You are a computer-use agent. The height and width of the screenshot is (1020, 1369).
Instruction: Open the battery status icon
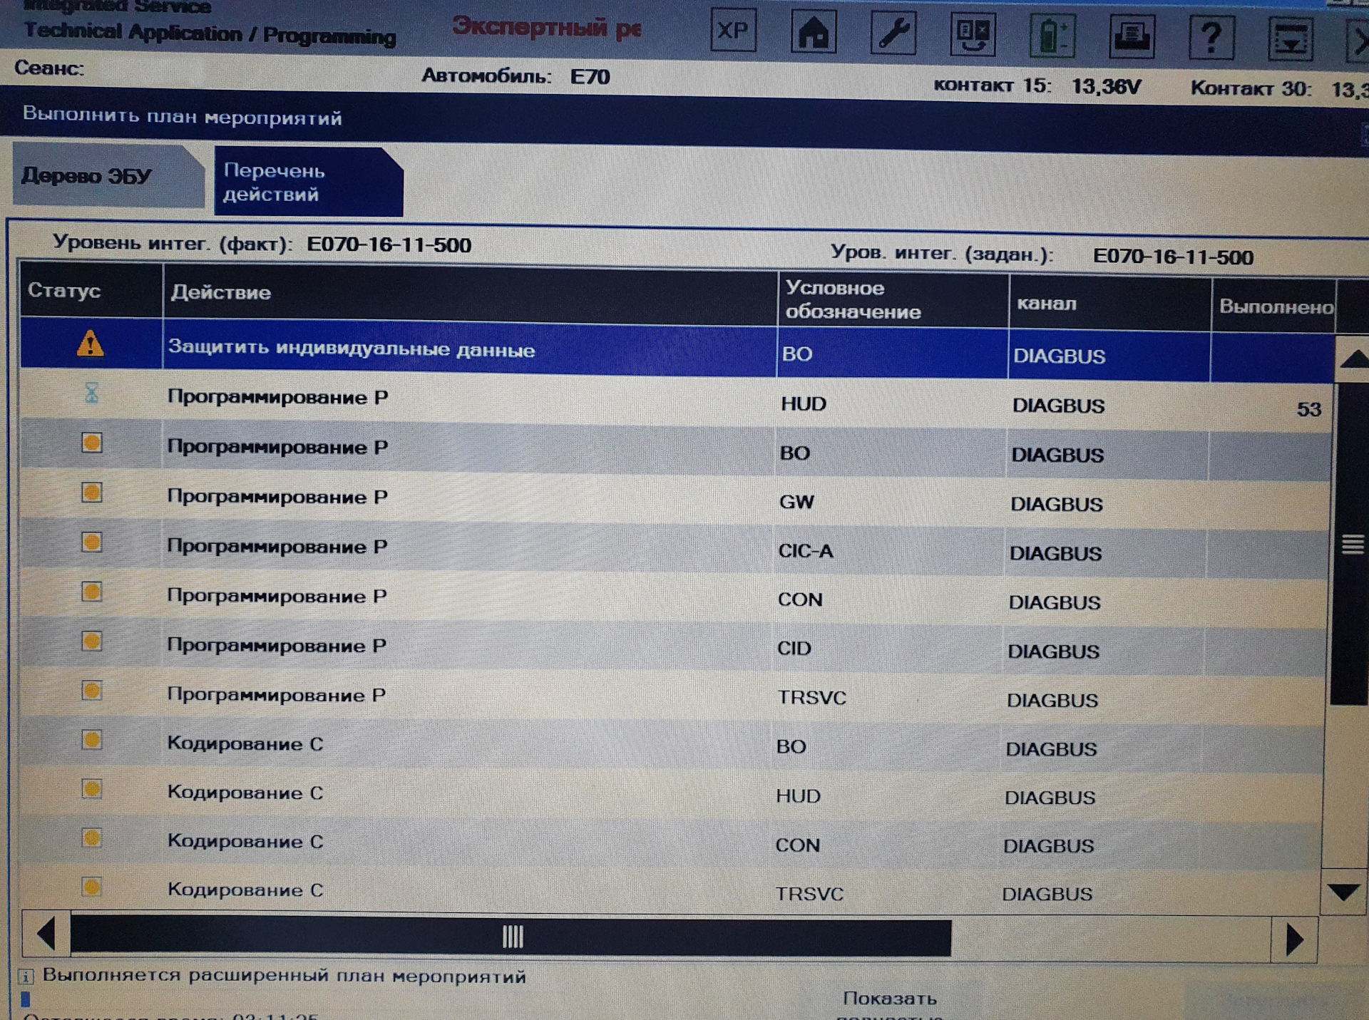tap(1052, 36)
